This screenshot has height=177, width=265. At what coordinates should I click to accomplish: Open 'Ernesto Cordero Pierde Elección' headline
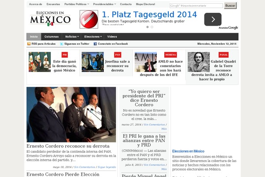tap(63, 174)
